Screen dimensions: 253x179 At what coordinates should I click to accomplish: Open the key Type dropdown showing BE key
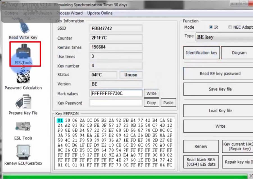coord(224,37)
